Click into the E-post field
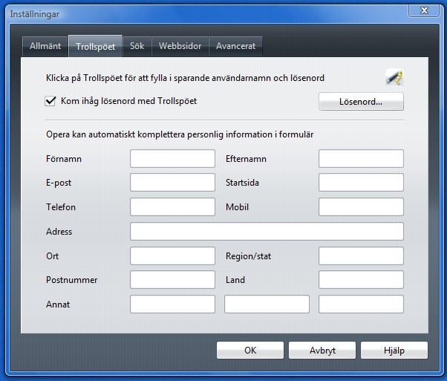 172,183
